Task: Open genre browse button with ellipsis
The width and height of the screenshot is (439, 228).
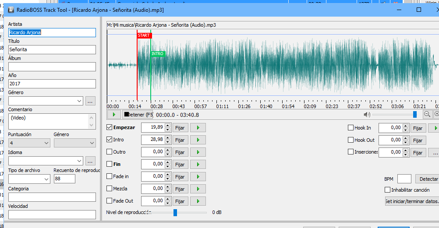Action: [90, 101]
